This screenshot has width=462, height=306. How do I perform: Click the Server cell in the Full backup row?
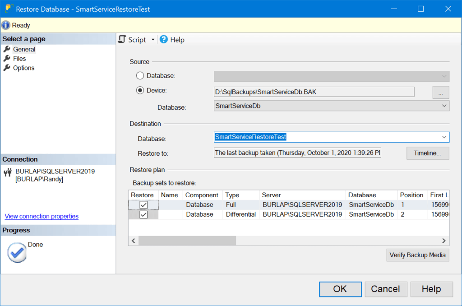[x=302, y=204]
